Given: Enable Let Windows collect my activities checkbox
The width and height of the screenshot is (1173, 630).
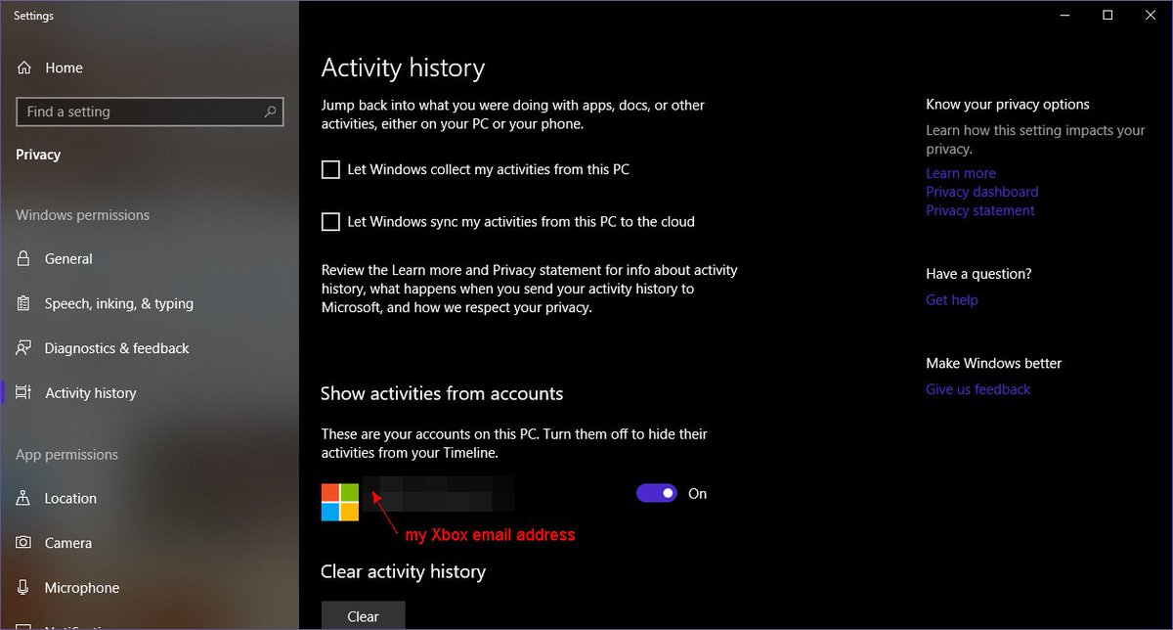Looking at the screenshot, I should point(330,169).
